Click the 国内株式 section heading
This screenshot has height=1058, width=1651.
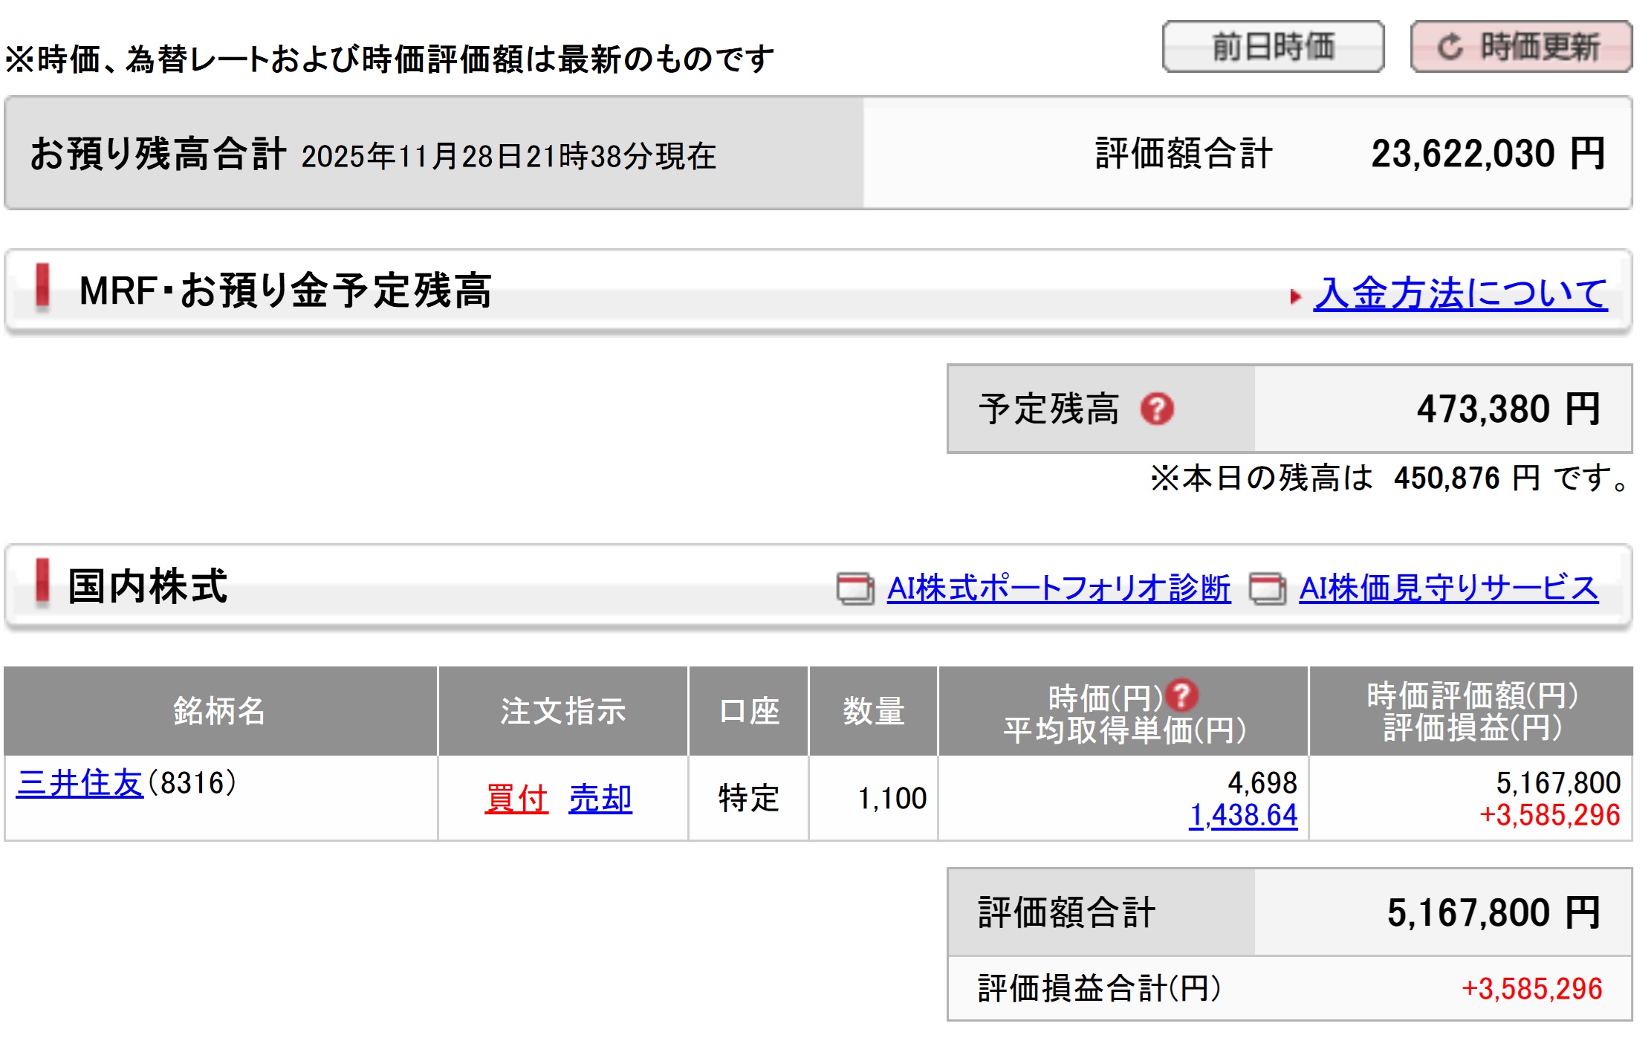coord(147,586)
